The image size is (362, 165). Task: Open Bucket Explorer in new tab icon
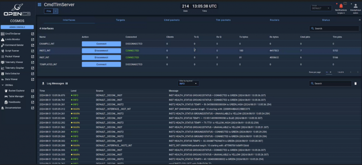click(x=33, y=91)
